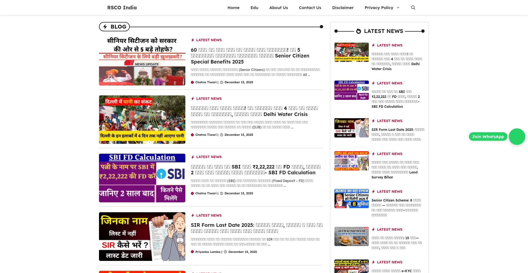This screenshot has width=528, height=273.
Task: Open the RSCO India site logo link
Action: [122, 7]
